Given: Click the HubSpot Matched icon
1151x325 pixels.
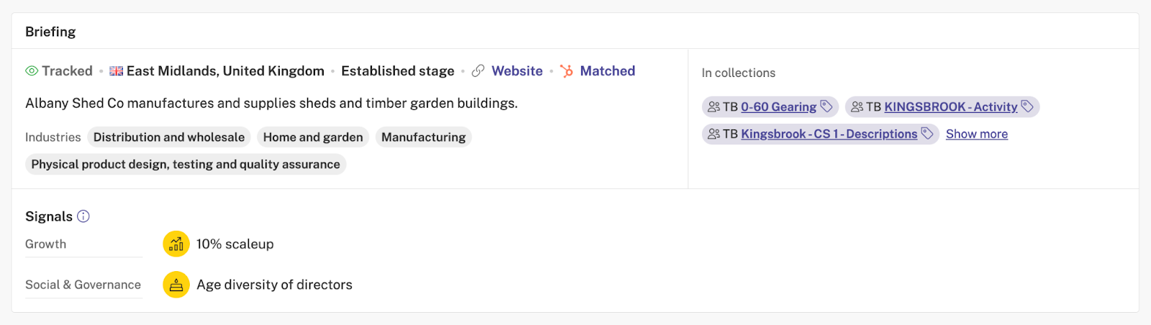Looking at the screenshot, I should click(567, 71).
